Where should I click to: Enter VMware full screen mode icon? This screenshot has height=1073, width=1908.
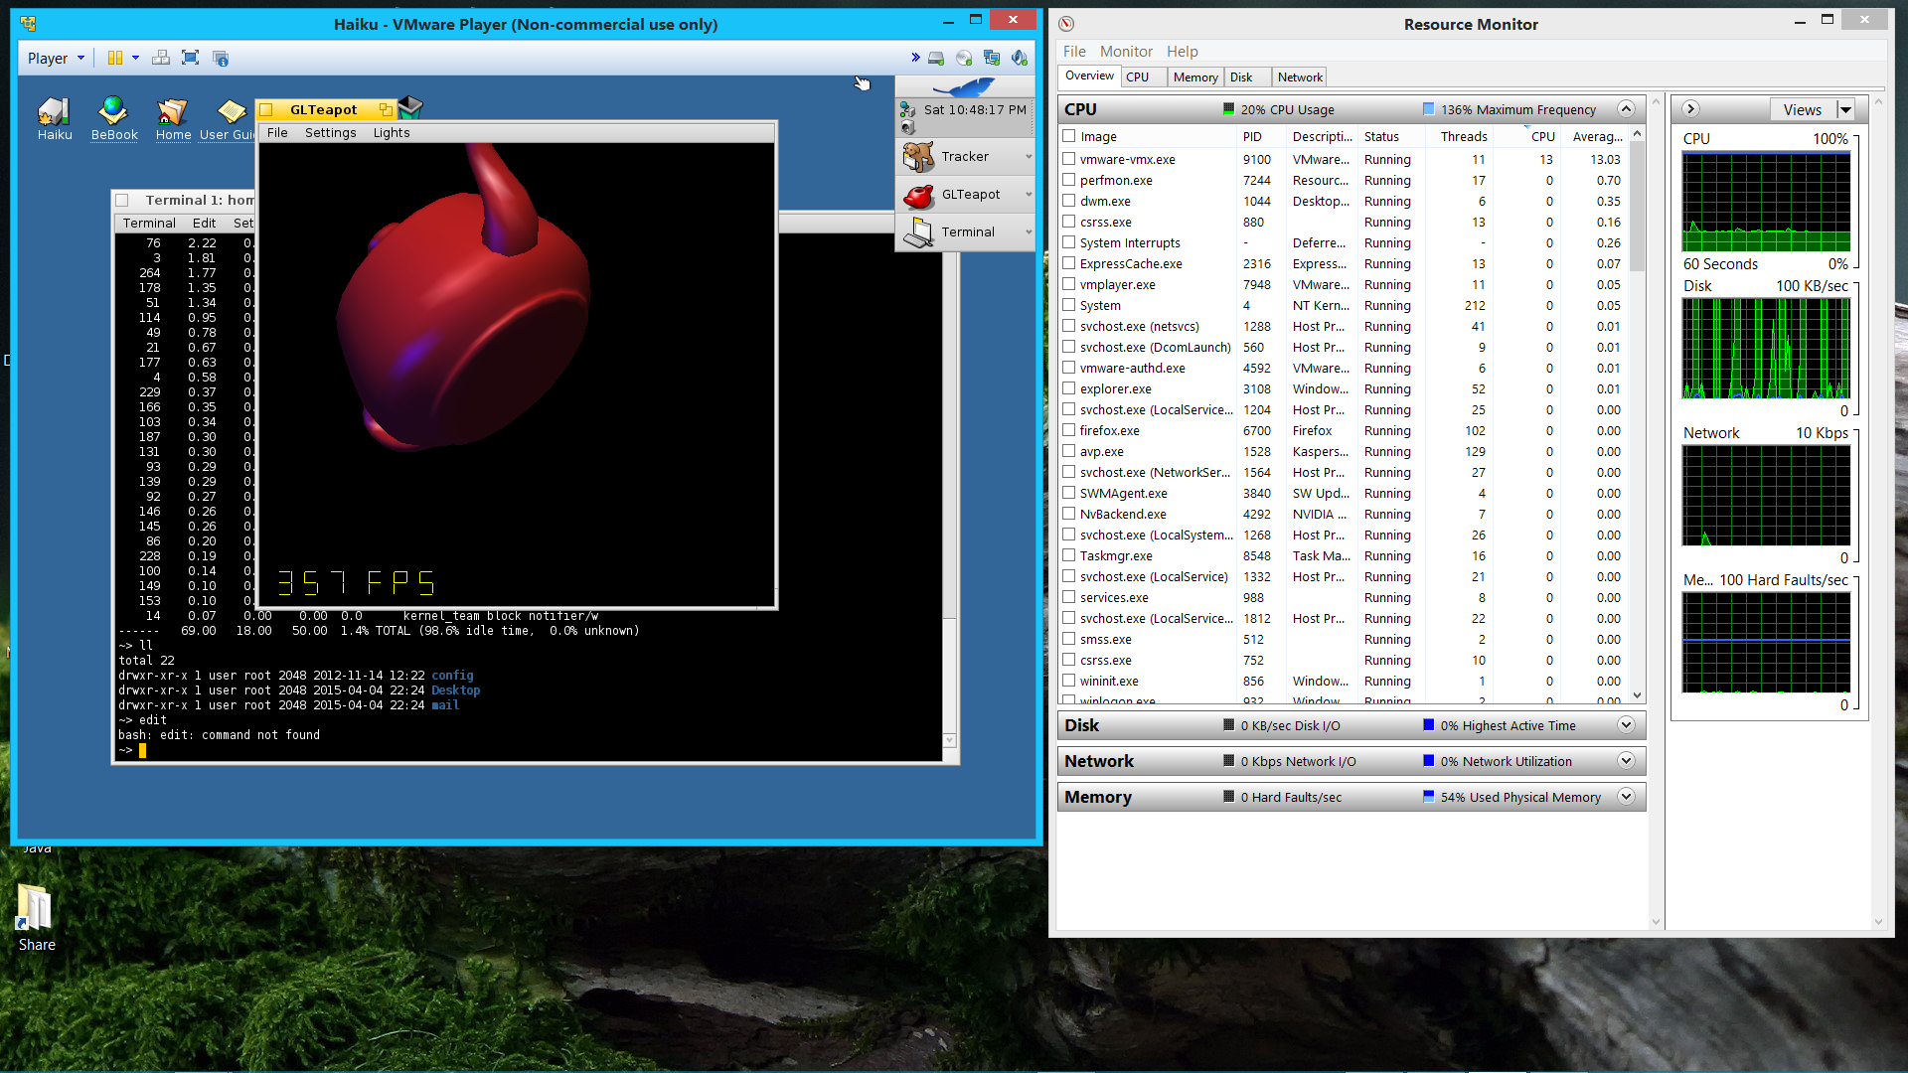click(x=191, y=58)
